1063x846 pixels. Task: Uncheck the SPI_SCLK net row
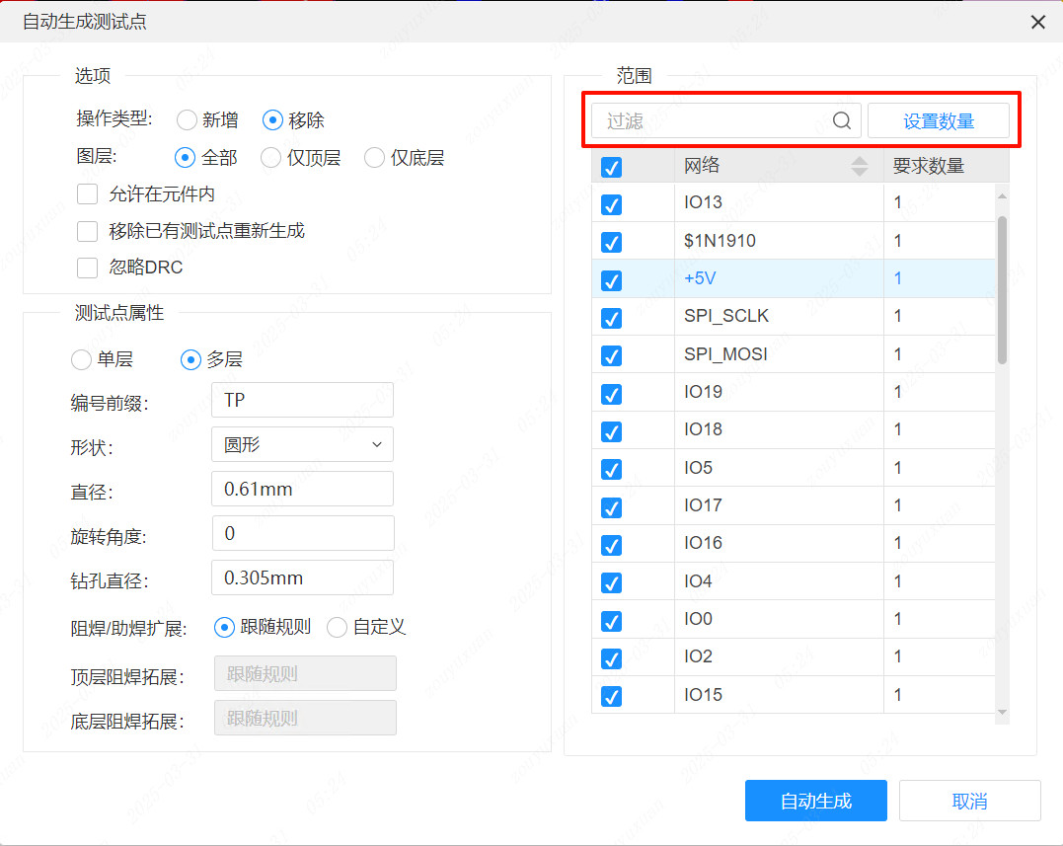[612, 318]
